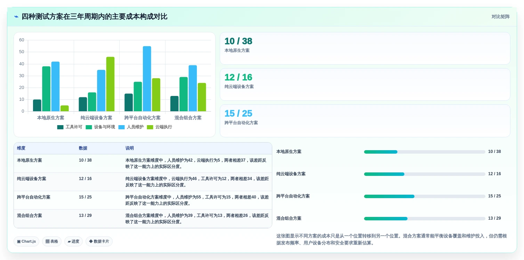The image size is (524, 260).
Task: Click the 混合组合方案 x-axis label
Action: pos(188,118)
